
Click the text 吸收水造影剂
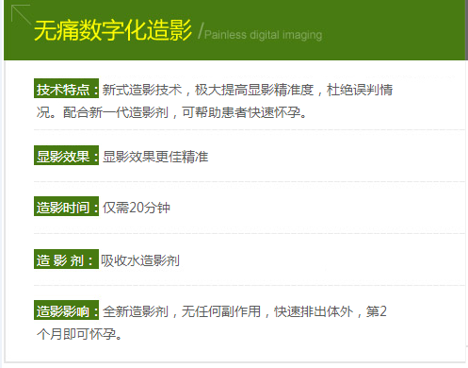pyautogui.click(x=140, y=260)
